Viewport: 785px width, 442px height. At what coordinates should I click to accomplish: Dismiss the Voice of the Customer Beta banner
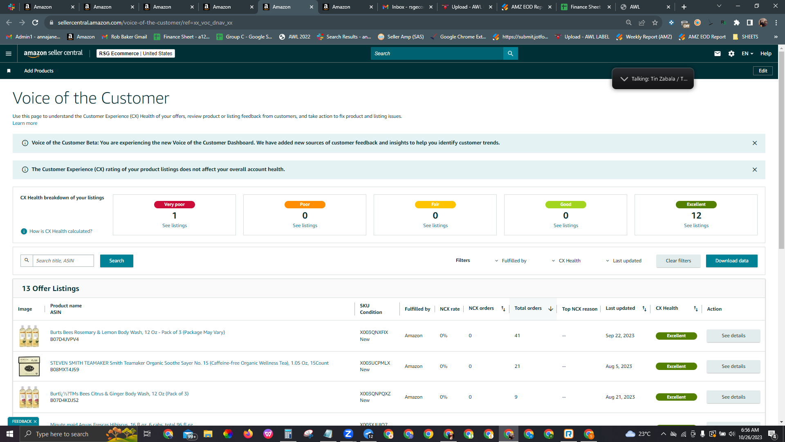coord(755,143)
